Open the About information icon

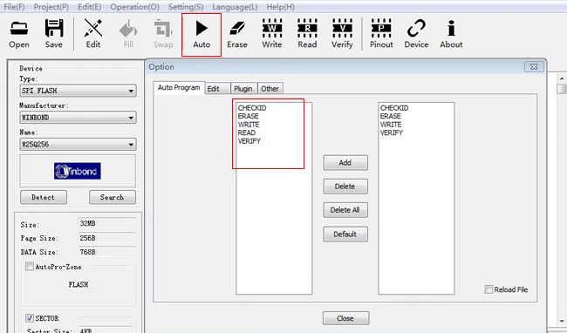(451, 34)
